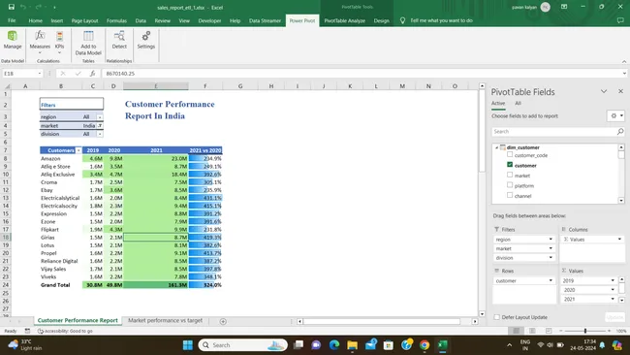Collapse the dim_customer table tree

tap(496, 147)
